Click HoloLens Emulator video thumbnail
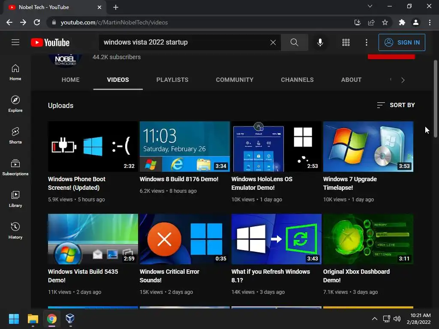The height and width of the screenshot is (329, 439). click(x=277, y=147)
